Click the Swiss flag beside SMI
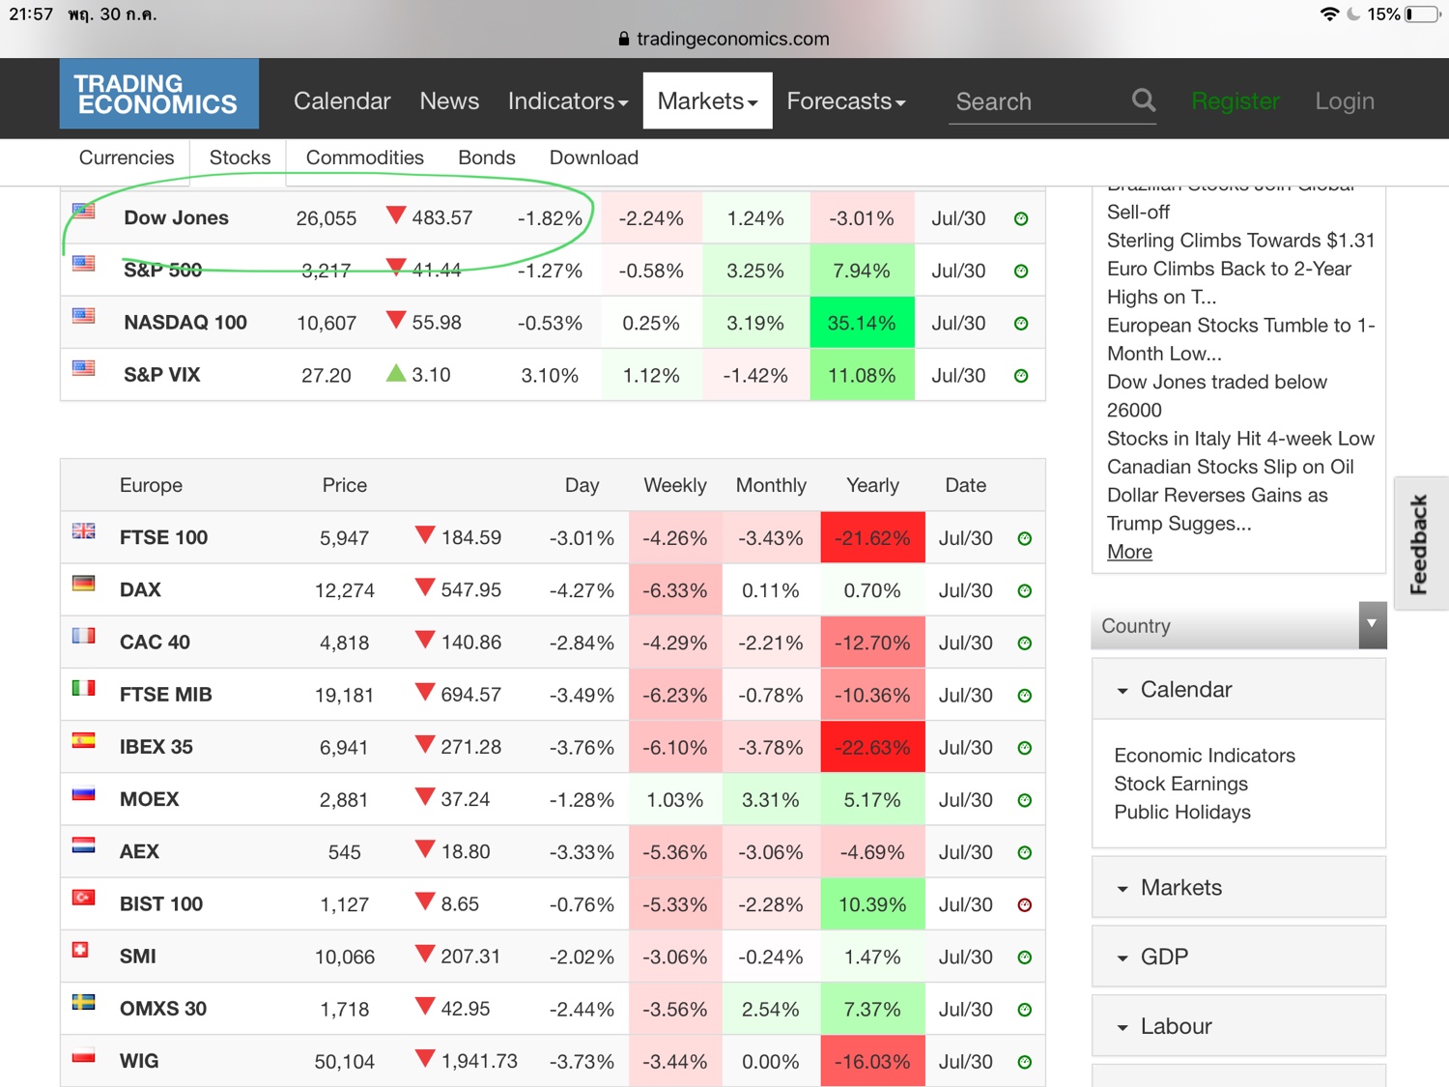Viewport: 1449px width, 1087px height. pos(81,949)
